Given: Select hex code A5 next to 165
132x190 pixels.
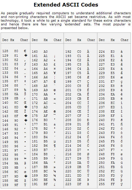Looking at the screenshot, I should tap(45, 73).
